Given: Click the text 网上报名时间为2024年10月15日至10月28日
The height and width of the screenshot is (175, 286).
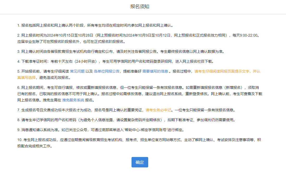Looking at the screenshot, I should coord(57,35).
